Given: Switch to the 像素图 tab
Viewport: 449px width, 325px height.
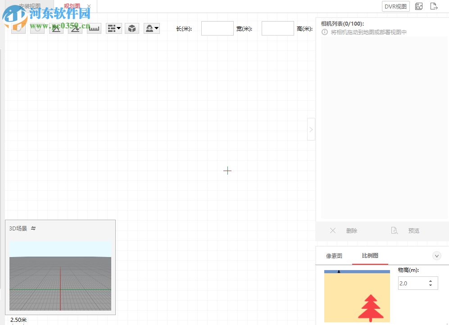Looking at the screenshot, I should [333, 255].
